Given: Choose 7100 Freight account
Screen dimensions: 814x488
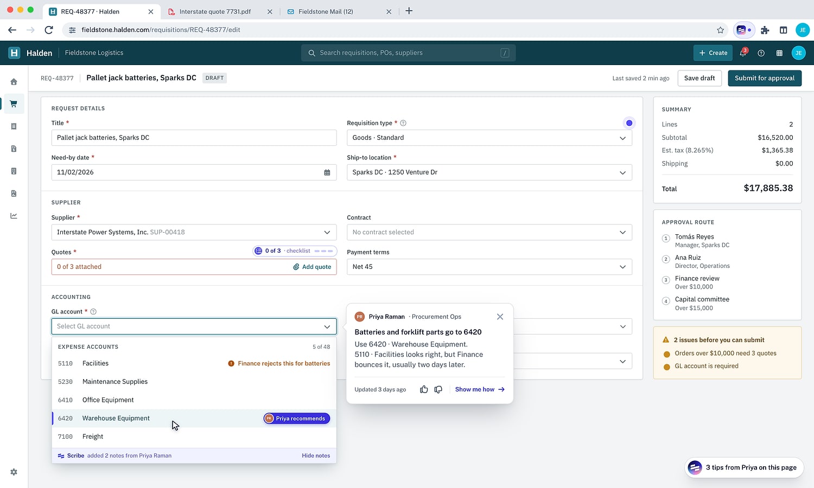Looking at the screenshot, I should pyautogui.click(x=194, y=436).
